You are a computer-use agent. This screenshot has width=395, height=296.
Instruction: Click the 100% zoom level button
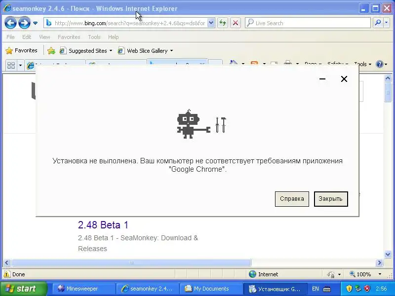[x=360, y=274]
